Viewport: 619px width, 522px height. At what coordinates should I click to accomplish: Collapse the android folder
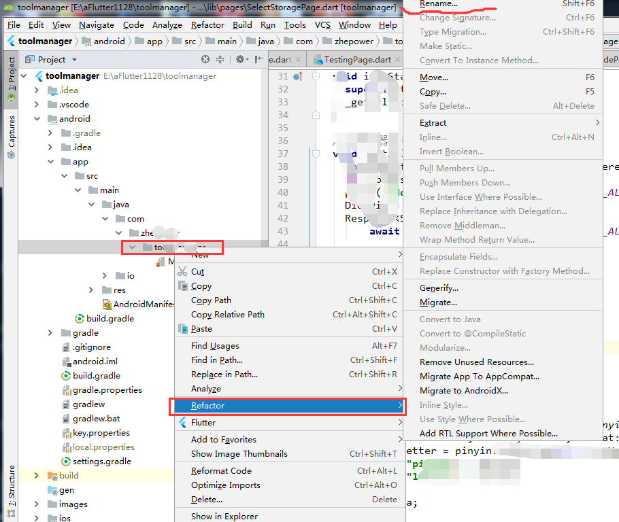pos(37,118)
